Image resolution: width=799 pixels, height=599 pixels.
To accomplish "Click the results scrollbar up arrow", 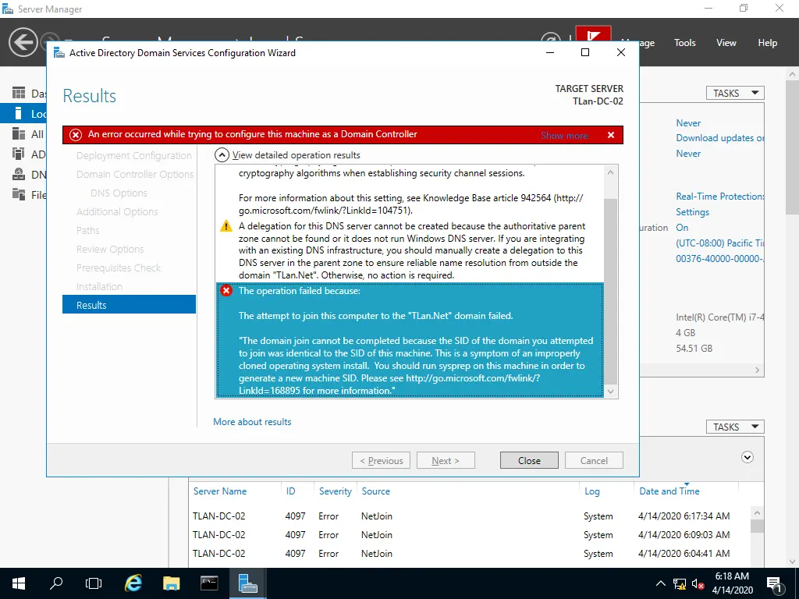I will click(x=610, y=172).
